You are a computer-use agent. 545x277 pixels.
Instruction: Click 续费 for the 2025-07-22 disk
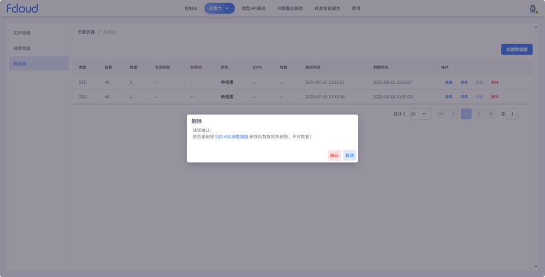464,82
